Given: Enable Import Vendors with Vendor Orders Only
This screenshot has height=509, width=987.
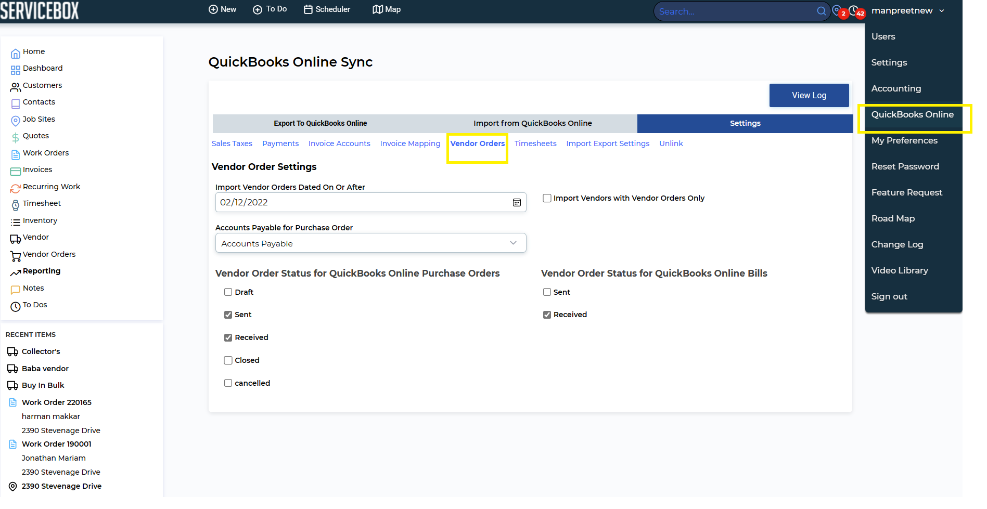Looking at the screenshot, I should (x=547, y=198).
